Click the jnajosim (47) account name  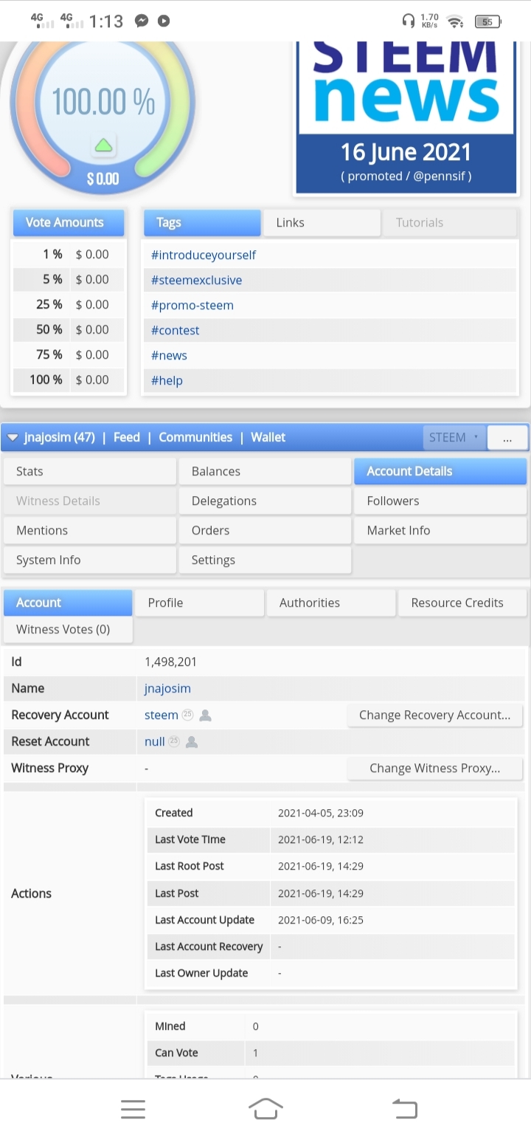(59, 437)
